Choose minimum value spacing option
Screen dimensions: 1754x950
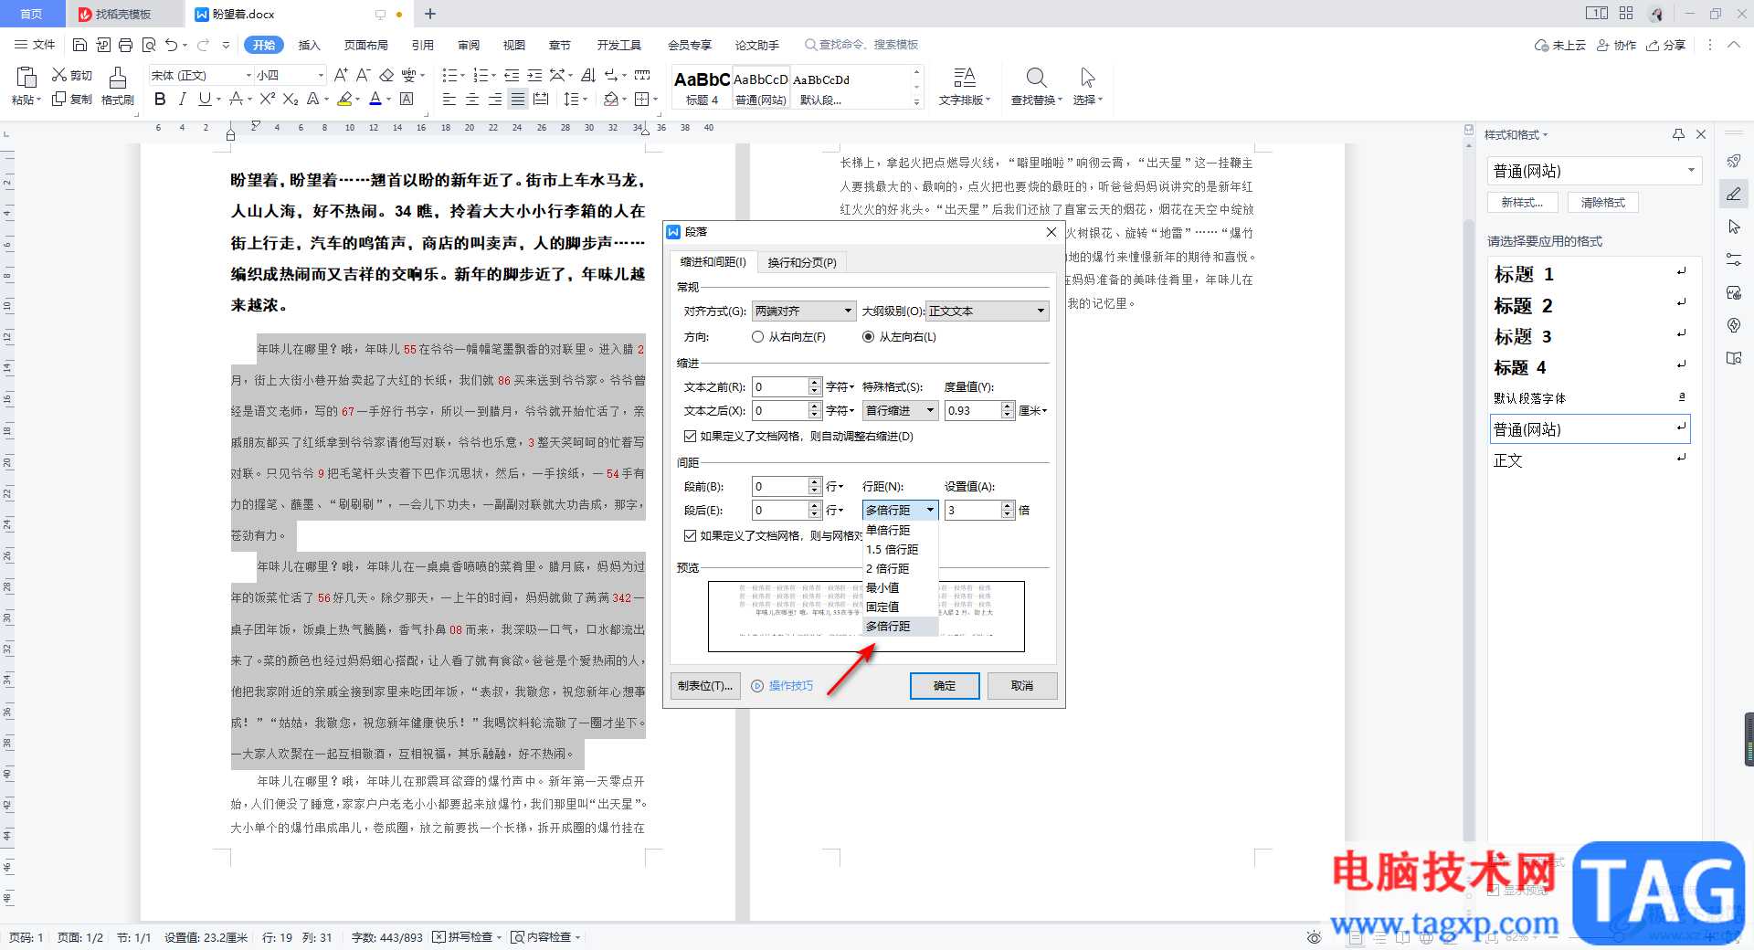click(901, 588)
